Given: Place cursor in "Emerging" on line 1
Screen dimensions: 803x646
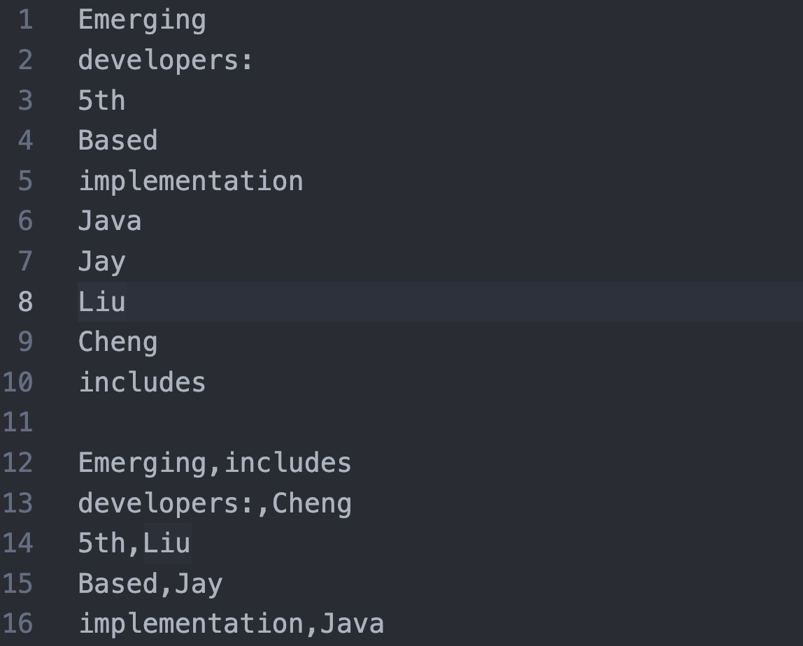Looking at the screenshot, I should pos(142,20).
